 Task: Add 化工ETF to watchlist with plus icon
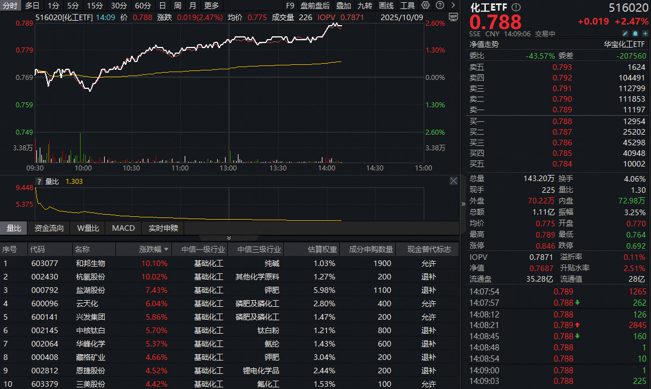645,34
